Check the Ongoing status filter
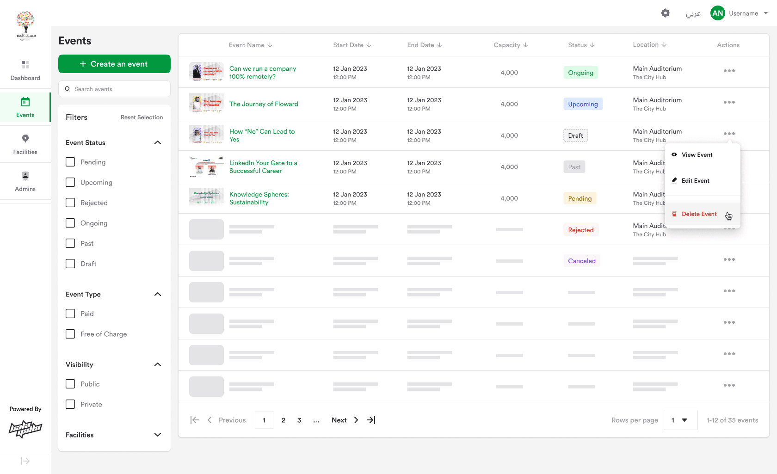The width and height of the screenshot is (777, 474). point(70,223)
